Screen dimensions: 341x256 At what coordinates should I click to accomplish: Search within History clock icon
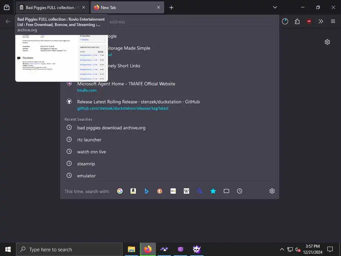point(240,191)
